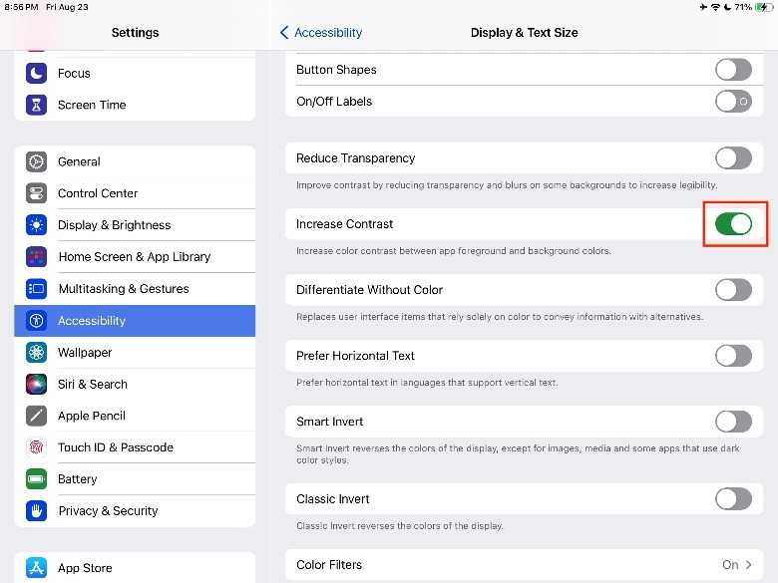Tap the General gear icon
The image size is (778, 583).
pyautogui.click(x=37, y=161)
